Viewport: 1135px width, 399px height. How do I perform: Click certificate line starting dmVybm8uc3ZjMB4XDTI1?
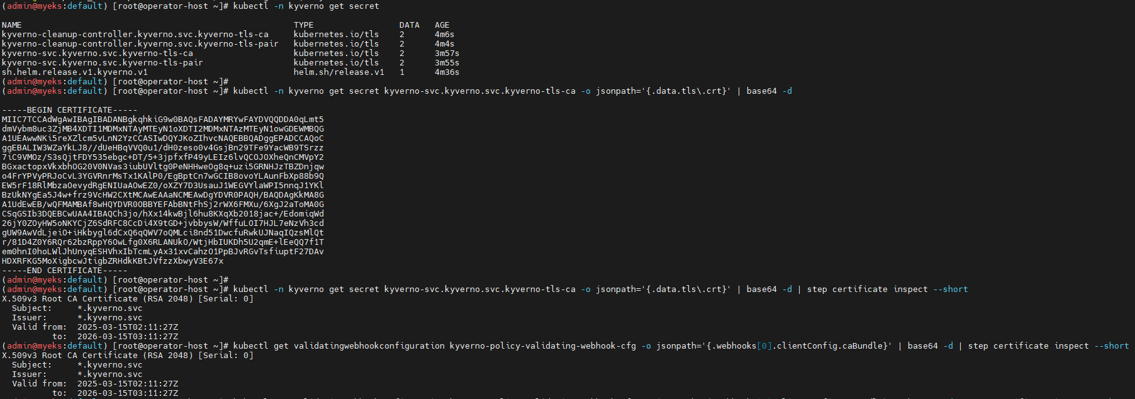163,129
